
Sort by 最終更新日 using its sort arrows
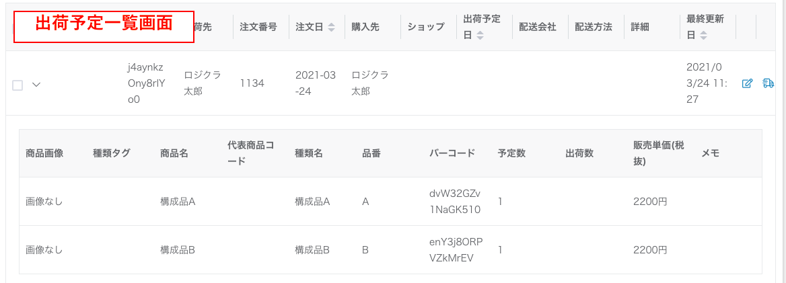(x=703, y=36)
